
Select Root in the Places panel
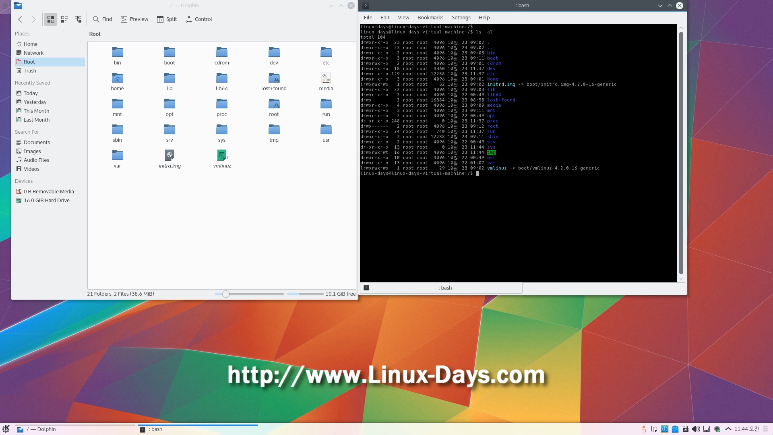tap(50, 62)
